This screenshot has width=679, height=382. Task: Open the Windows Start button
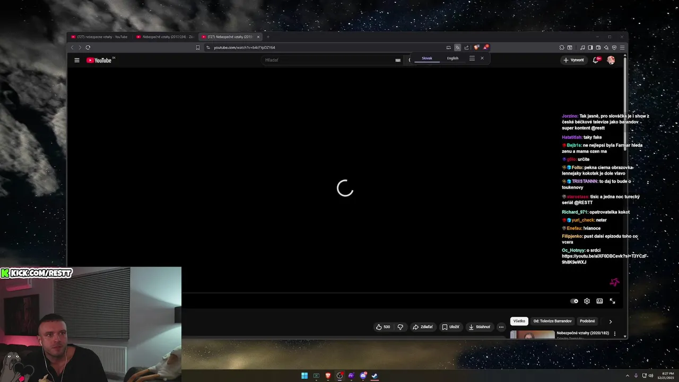[x=304, y=376]
